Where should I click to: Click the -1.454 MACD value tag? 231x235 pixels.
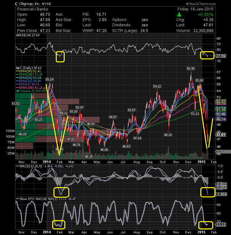click(222, 194)
